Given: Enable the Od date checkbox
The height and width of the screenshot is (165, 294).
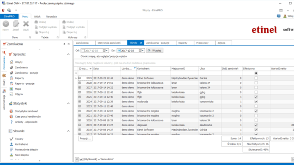Looking at the screenshot, I should point(83,50).
